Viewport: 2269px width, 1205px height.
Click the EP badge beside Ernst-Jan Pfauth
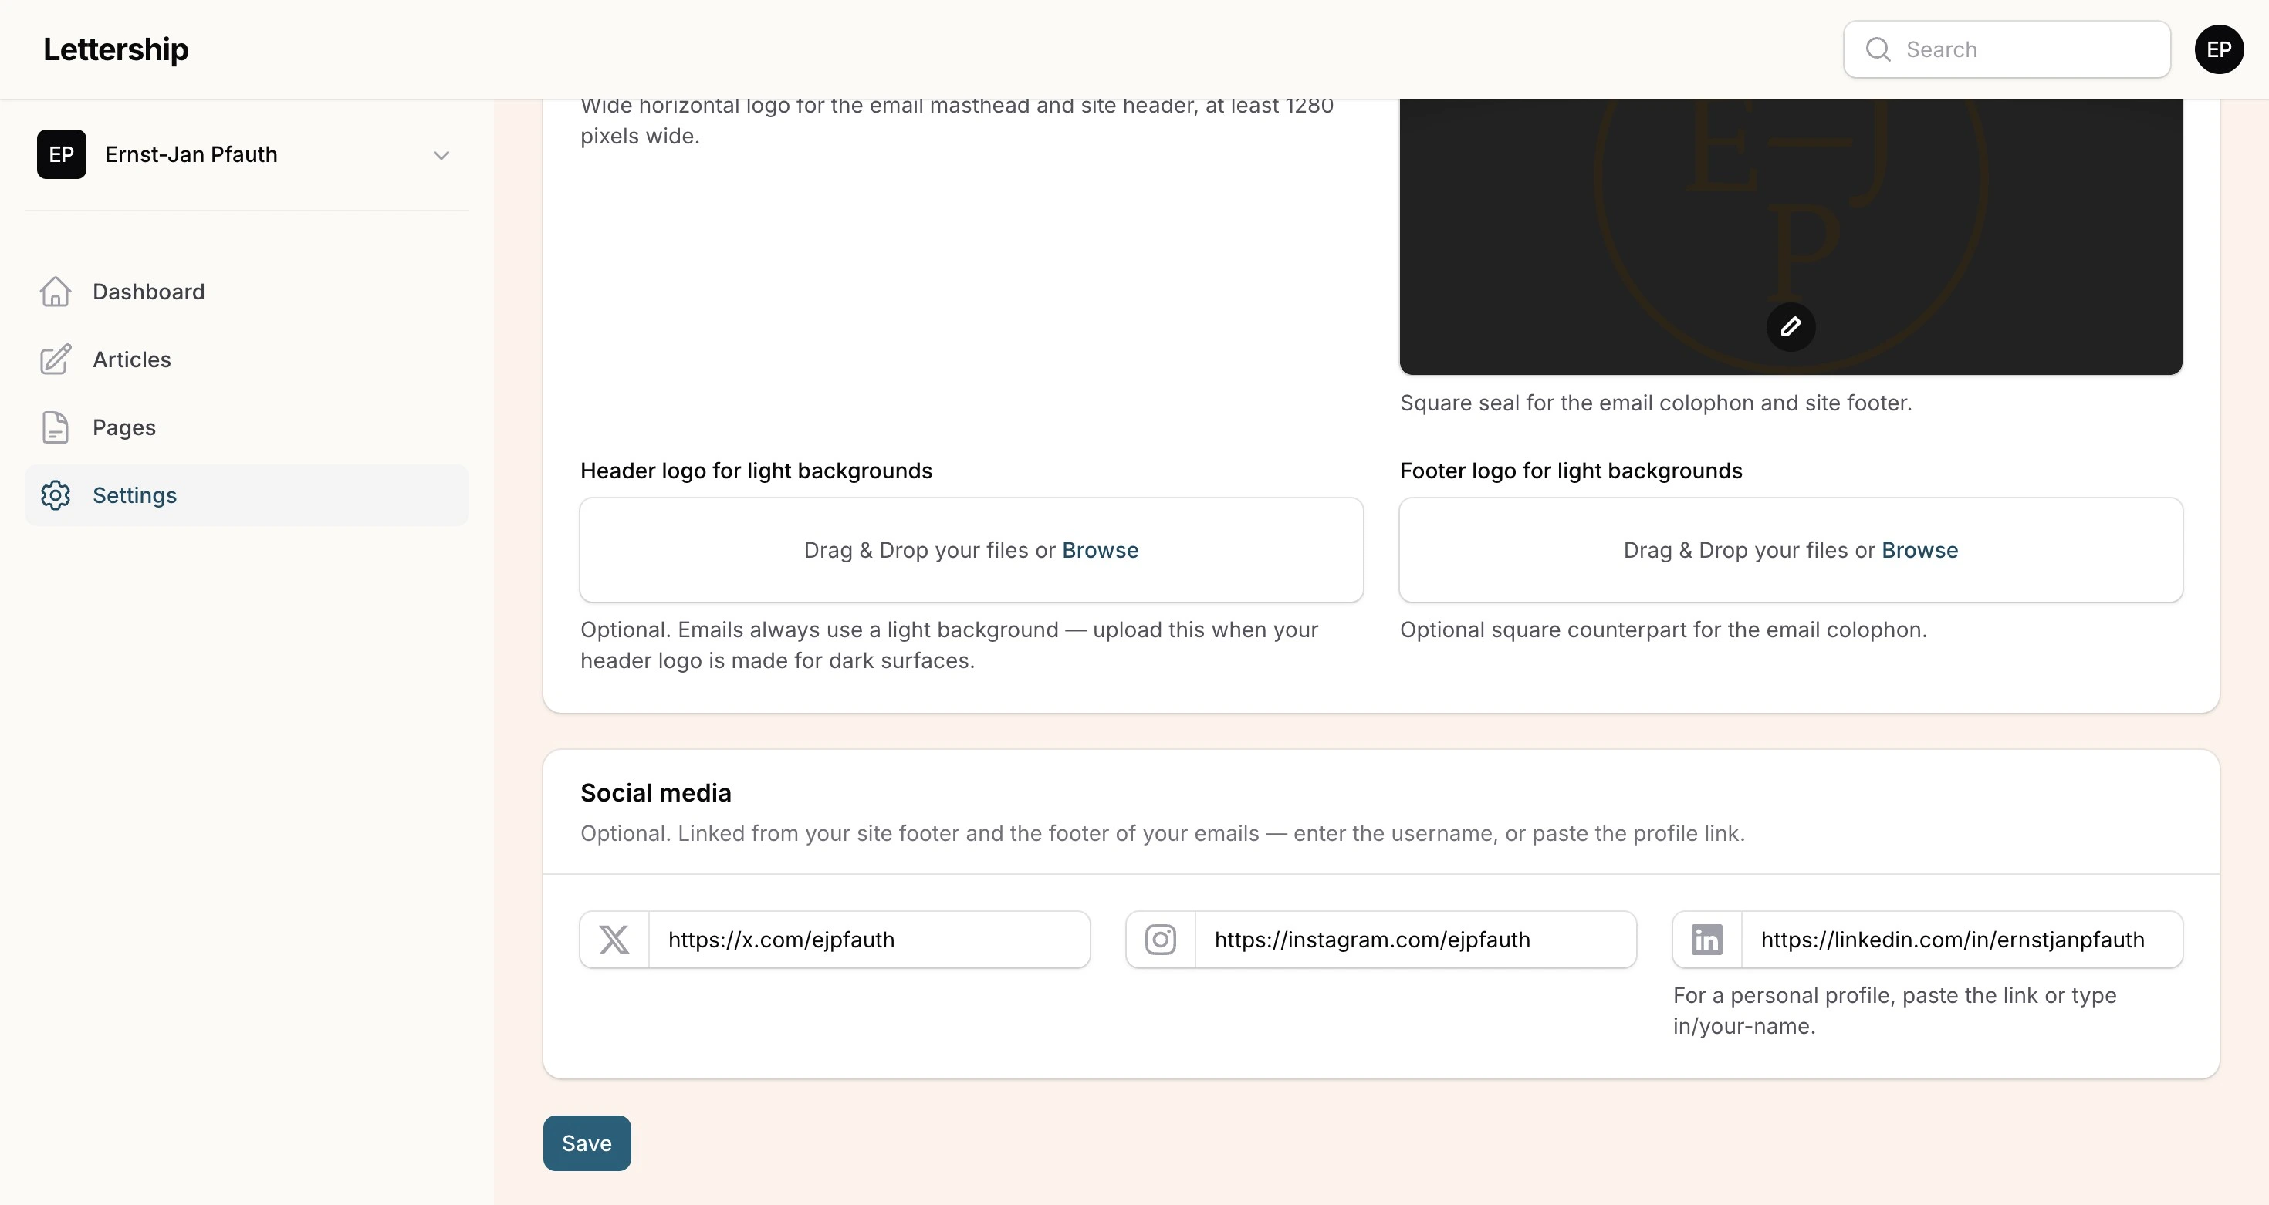tap(62, 154)
